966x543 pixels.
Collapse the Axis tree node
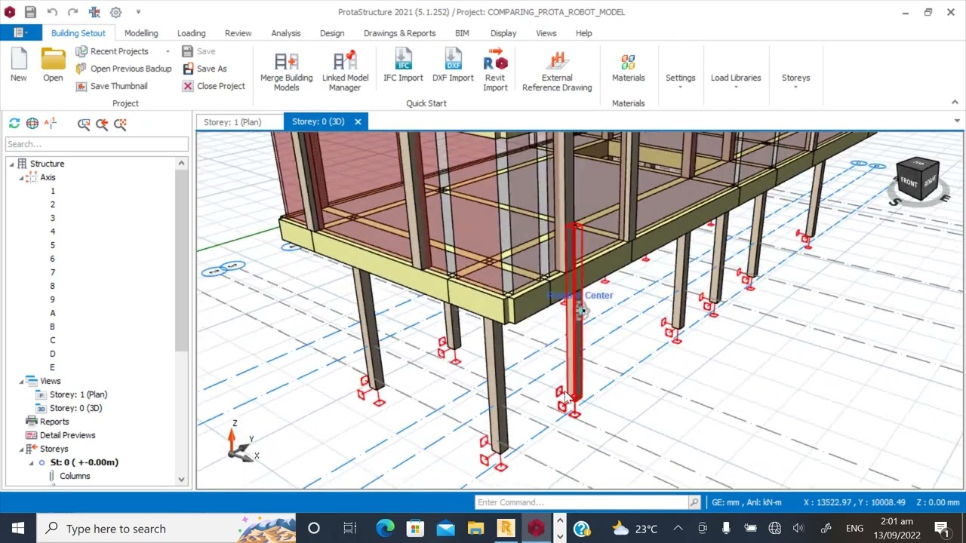[21, 178]
